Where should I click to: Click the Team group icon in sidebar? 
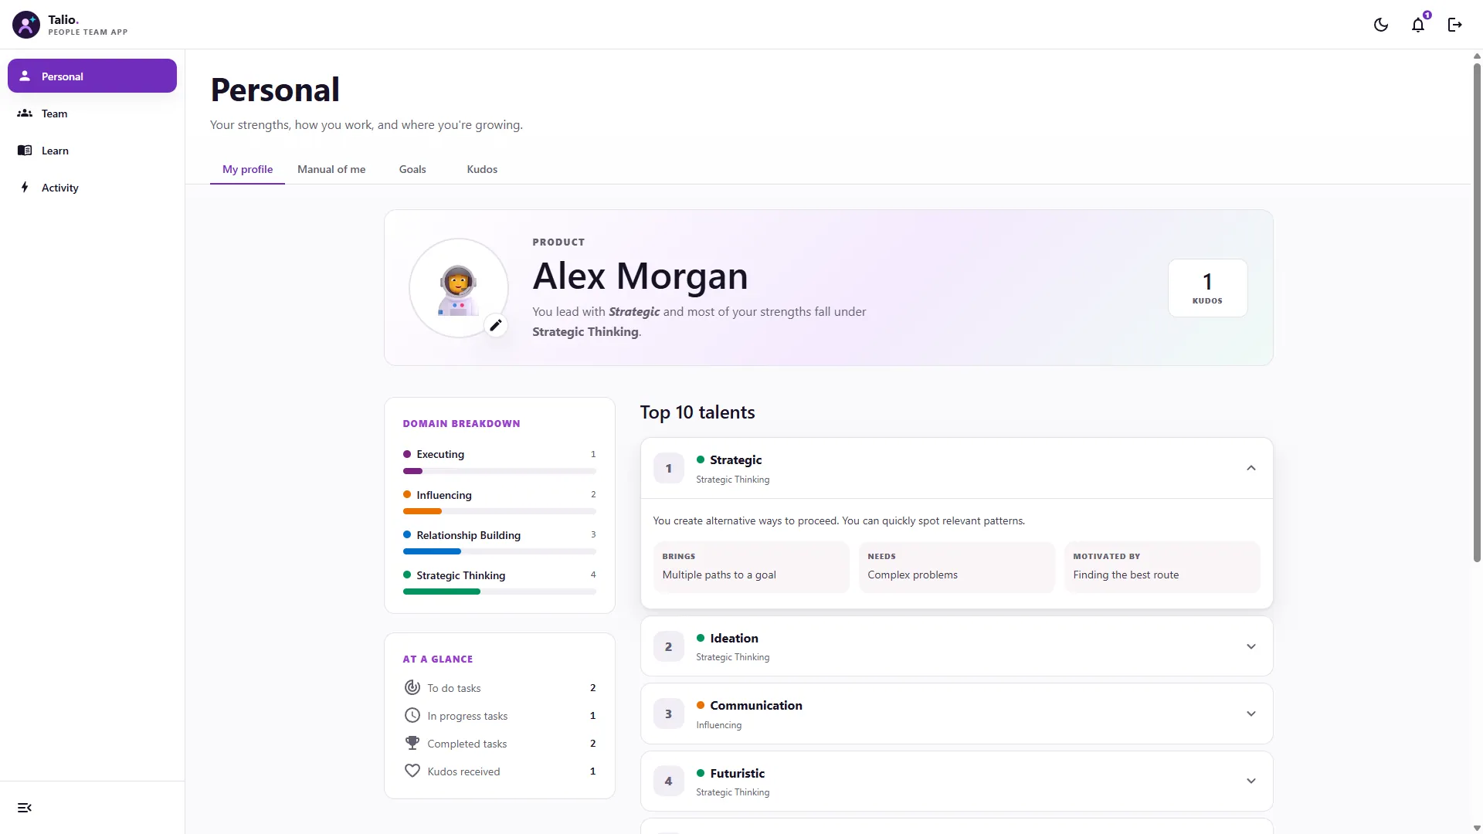click(x=25, y=113)
